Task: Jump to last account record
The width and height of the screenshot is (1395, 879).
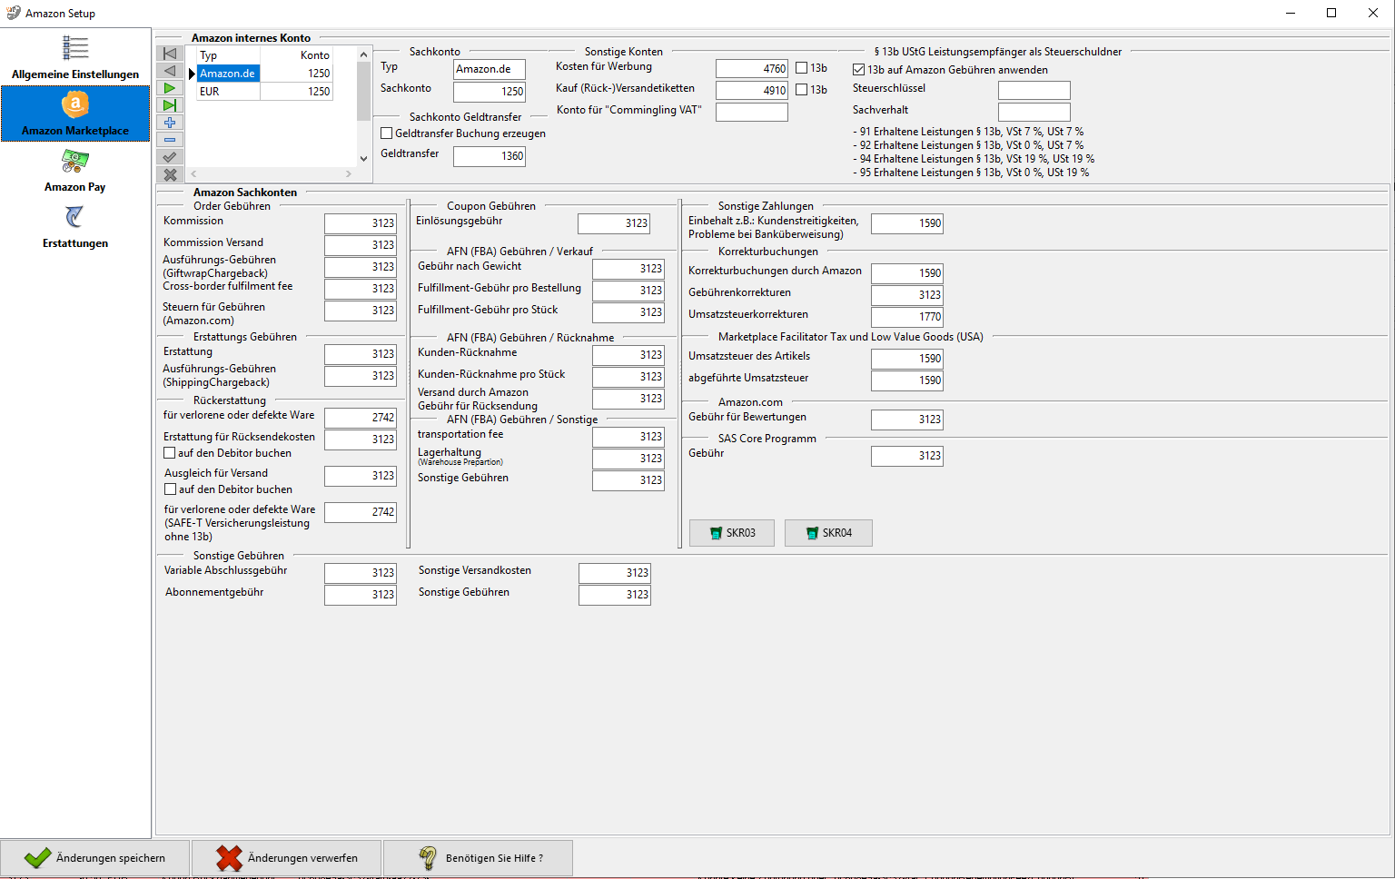Action: click(170, 105)
